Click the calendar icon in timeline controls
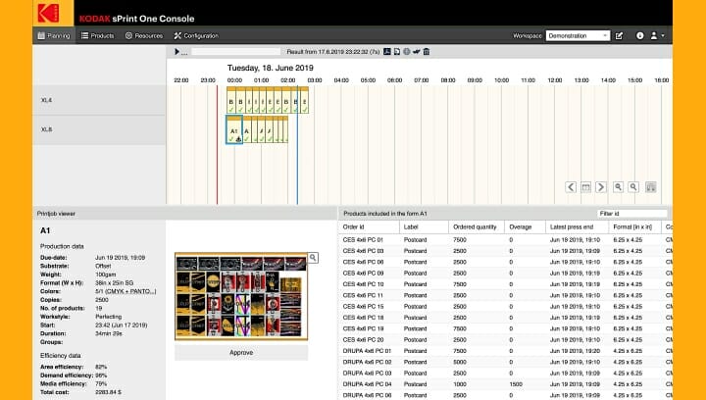The height and width of the screenshot is (400, 706). (585, 187)
